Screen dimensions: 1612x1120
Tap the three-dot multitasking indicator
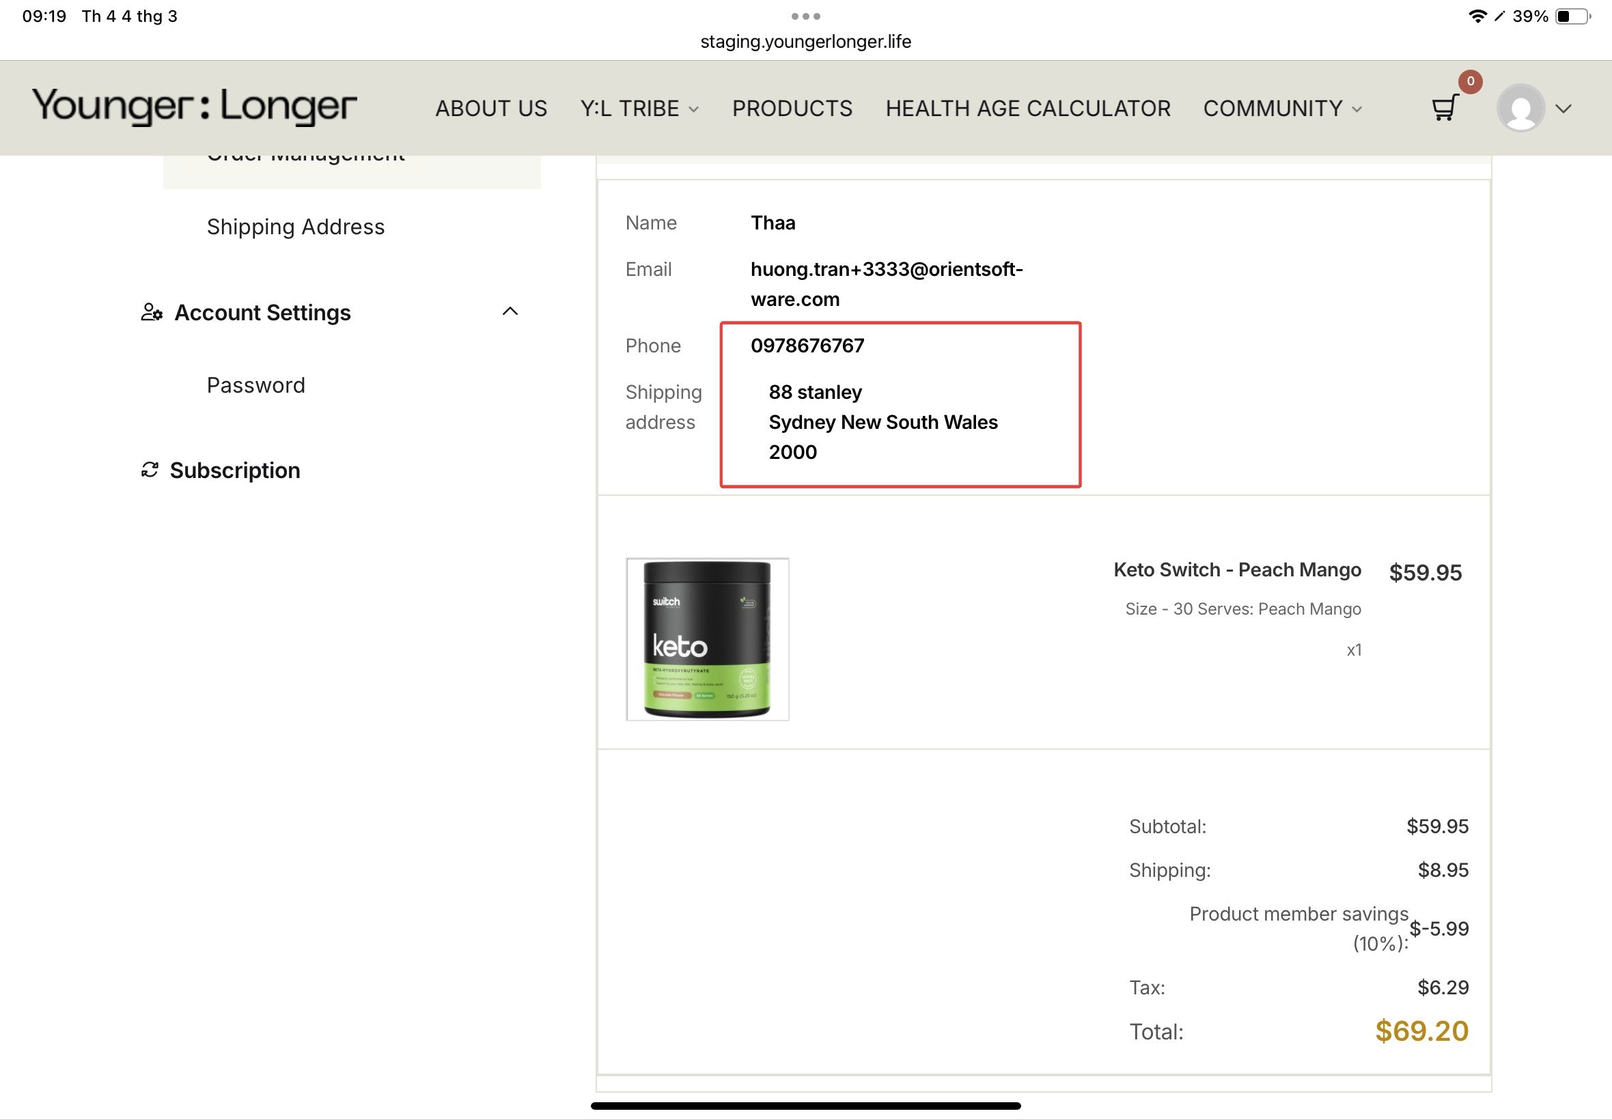coord(805,16)
